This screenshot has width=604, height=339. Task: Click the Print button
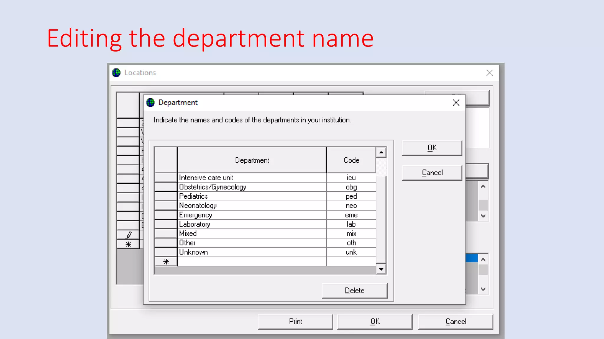[x=295, y=322]
